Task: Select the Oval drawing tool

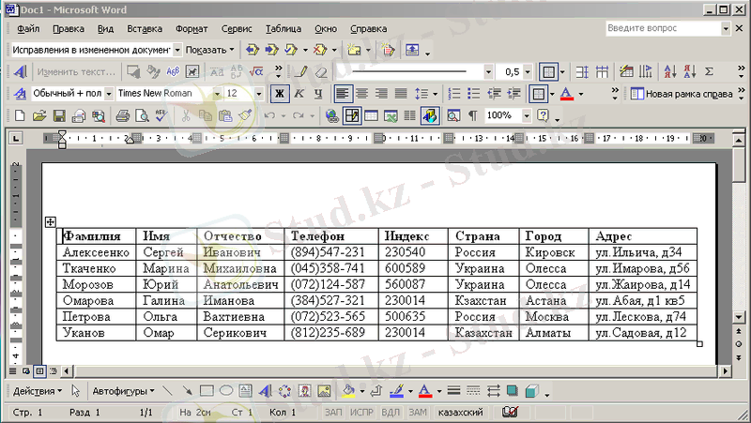Action: (x=226, y=391)
